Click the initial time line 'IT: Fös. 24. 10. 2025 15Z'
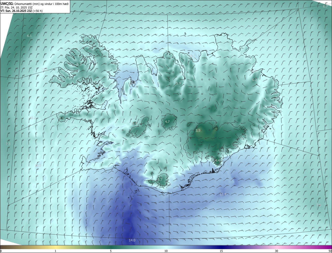Image resolution: width=332 pixels, height=253 pixels. pos(16,8)
